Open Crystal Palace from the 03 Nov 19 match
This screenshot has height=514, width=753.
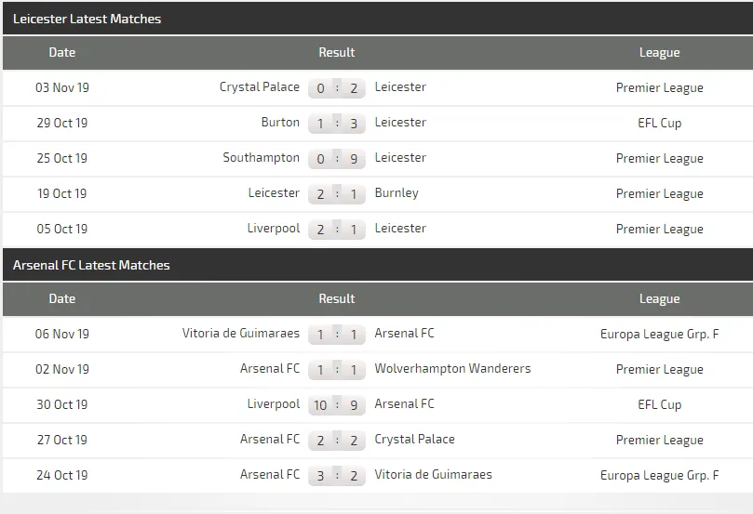coord(259,87)
